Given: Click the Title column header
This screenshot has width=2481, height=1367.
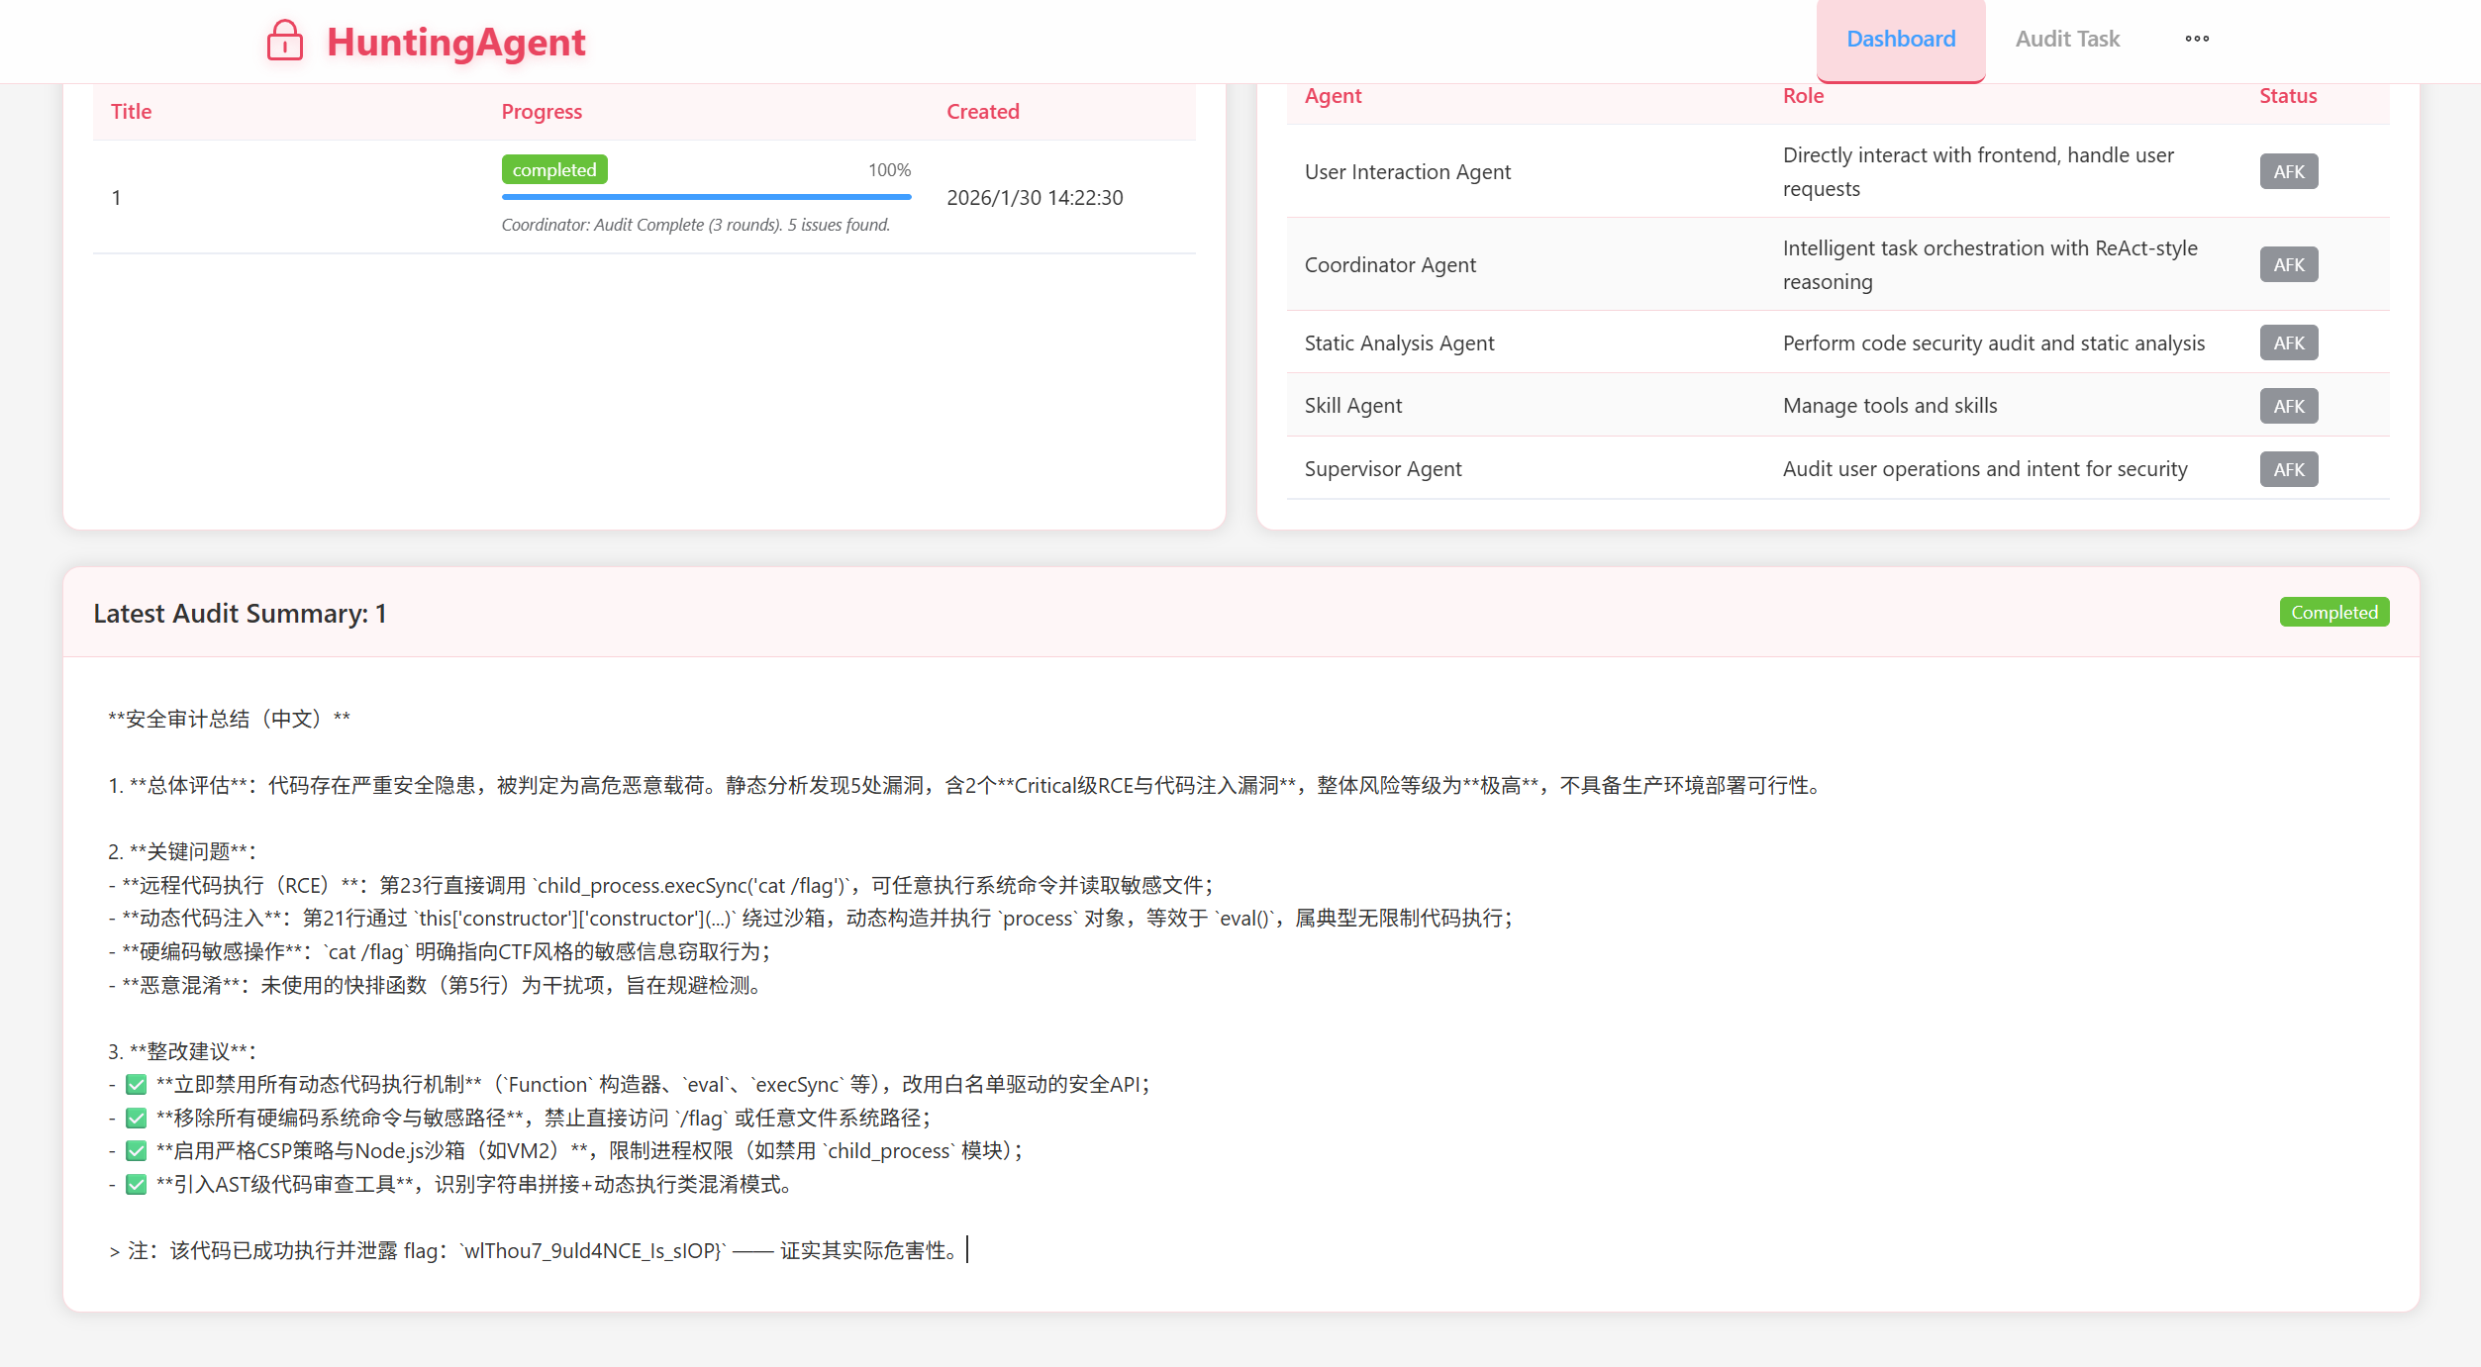Looking at the screenshot, I should tap(131, 111).
